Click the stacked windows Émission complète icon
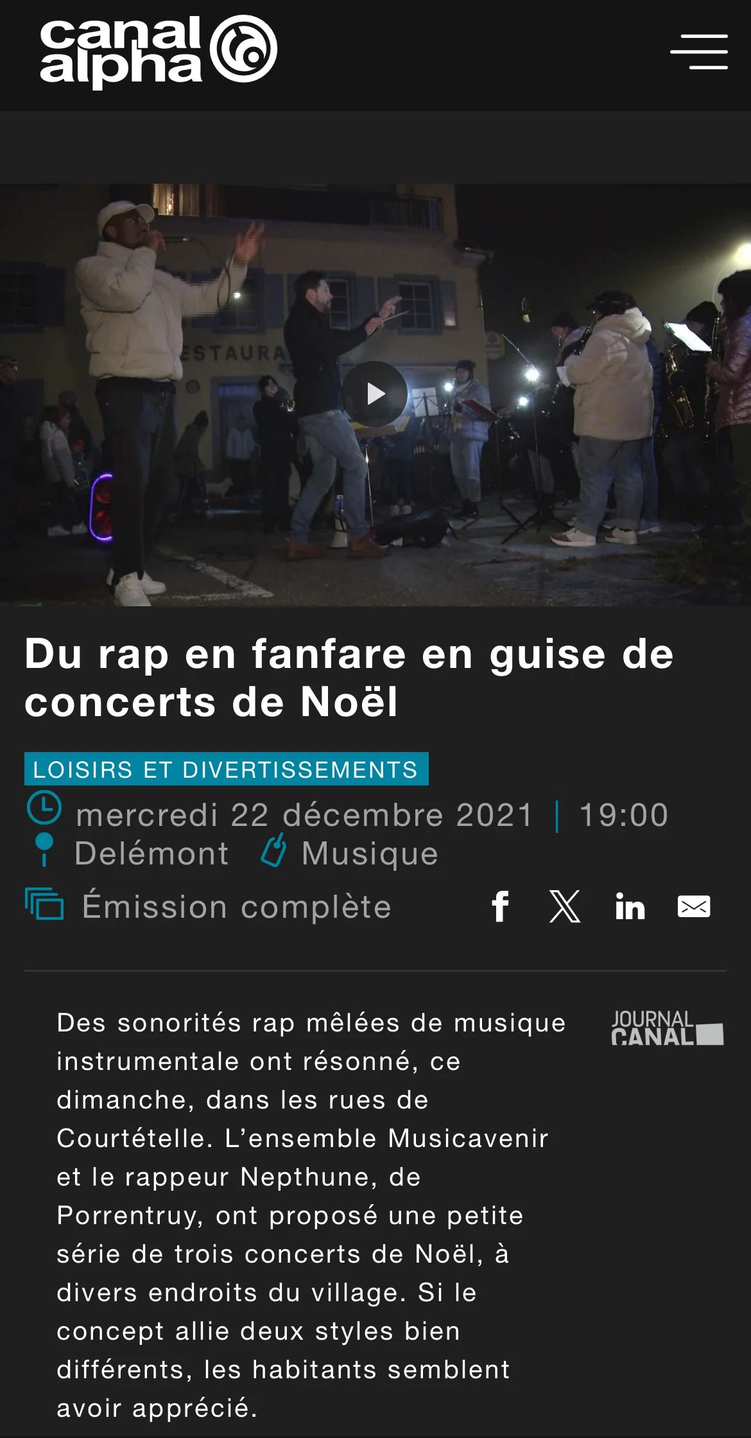 point(44,904)
